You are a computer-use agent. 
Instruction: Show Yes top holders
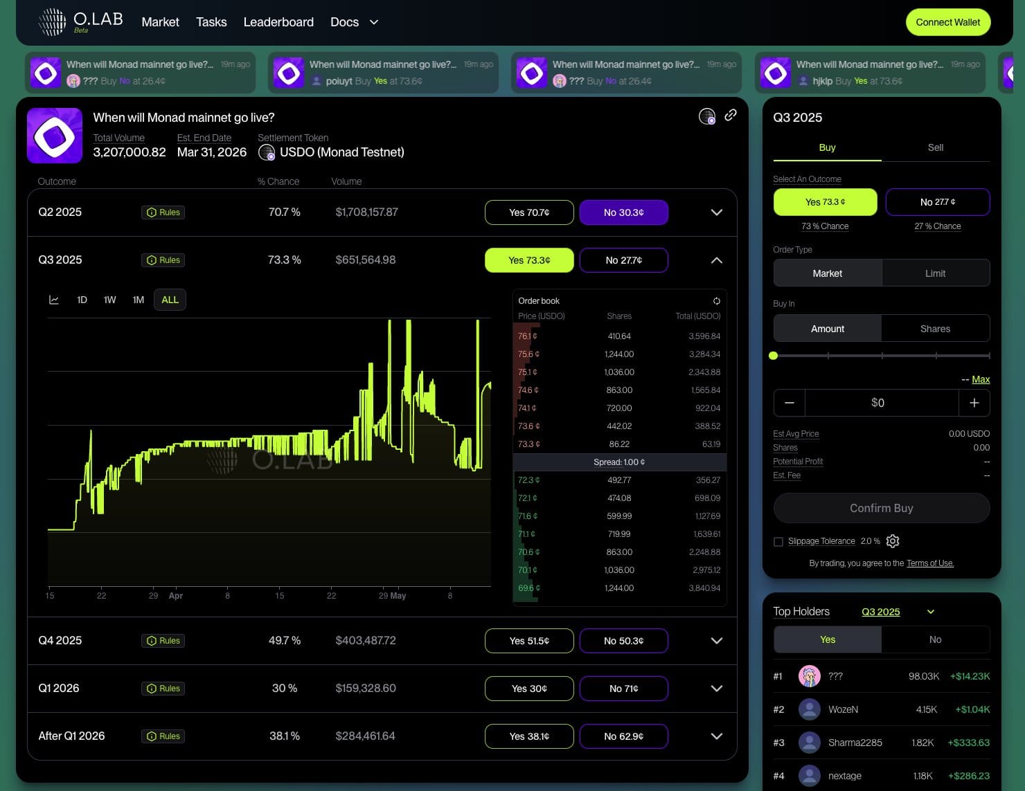pos(828,639)
